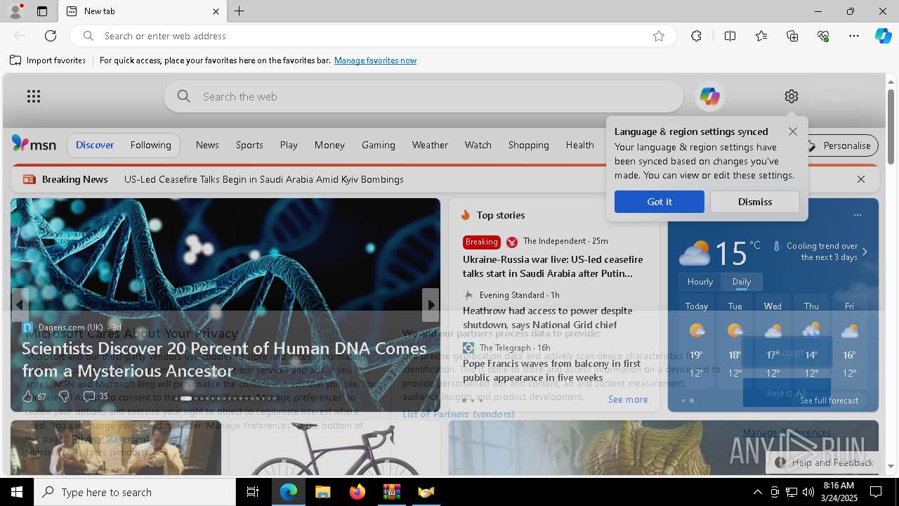Image resolution: width=899 pixels, height=506 pixels.
Task: Click the browser address bar
Action: [x=372, y=36]
